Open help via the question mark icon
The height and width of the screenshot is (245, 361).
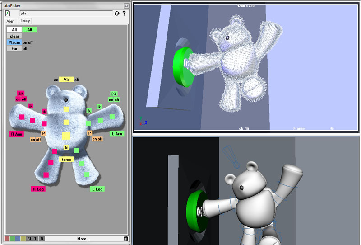coord(124,14)
